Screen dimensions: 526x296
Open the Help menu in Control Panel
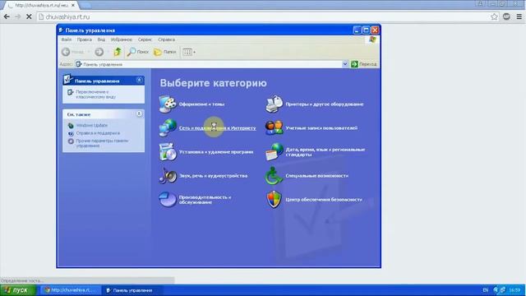[x=166, y=39]
